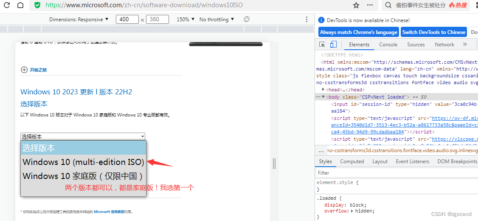Viewport: 478px width, 221px height.
Task: Click Switch DevTools to Chinese button
Action: (434, 32)
